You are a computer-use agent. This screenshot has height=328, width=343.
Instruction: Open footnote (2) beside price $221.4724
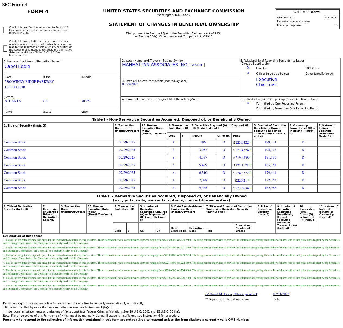click(x=250, y=150)
